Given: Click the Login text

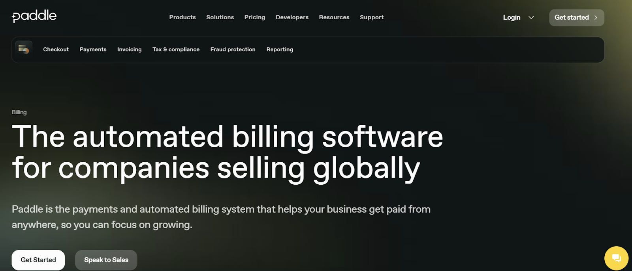Looking at the screenshot, I should pyautogui.click(x=512, y=17).
